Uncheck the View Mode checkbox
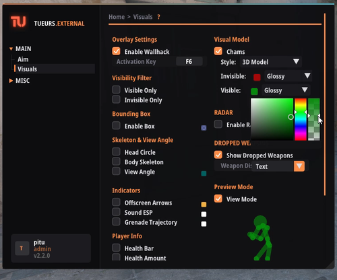Viewport: 337px width, 280px height. (218, 199)
